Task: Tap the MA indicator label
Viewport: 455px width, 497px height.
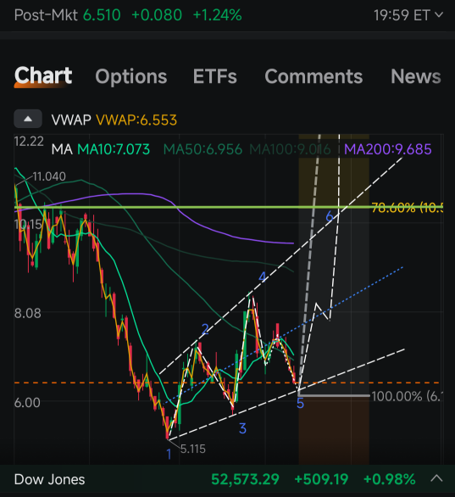Action: [62, 149]
